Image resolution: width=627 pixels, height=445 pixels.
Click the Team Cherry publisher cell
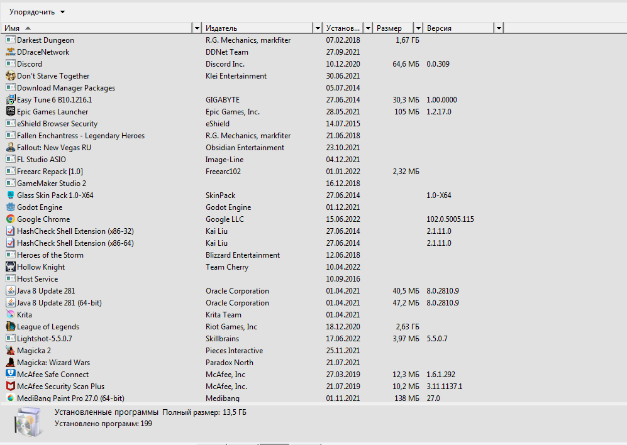coord(227,266)
